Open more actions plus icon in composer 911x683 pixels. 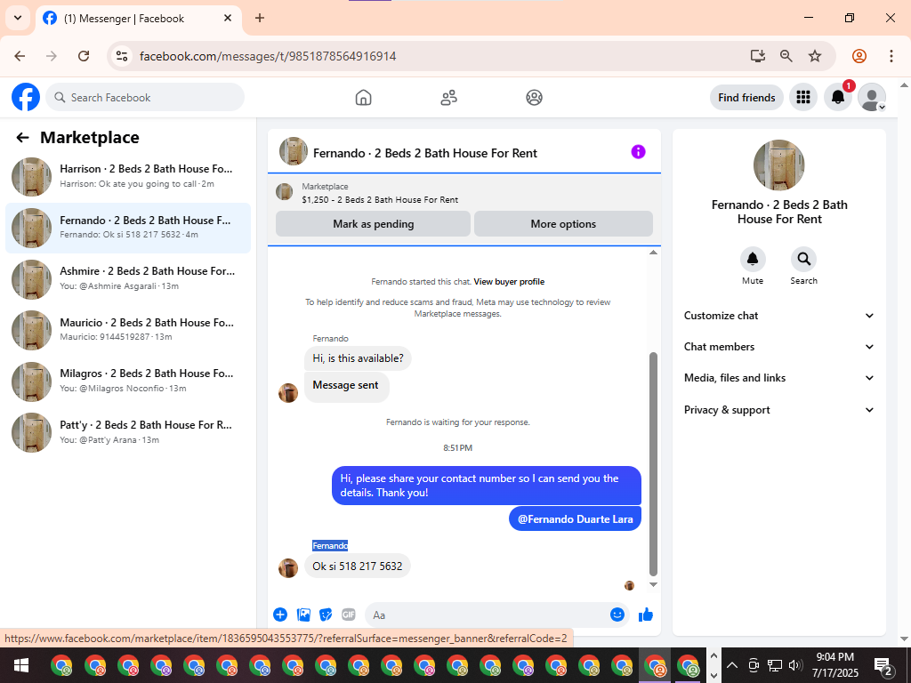point(280,615)
